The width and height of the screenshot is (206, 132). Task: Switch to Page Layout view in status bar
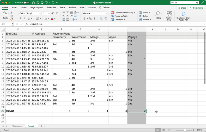coord(163,130)
